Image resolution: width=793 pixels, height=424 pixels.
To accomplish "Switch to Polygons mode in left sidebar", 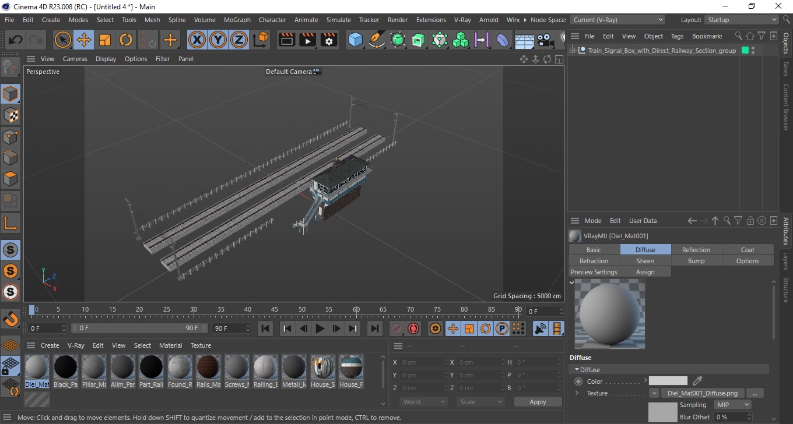I will click(10, 179).
